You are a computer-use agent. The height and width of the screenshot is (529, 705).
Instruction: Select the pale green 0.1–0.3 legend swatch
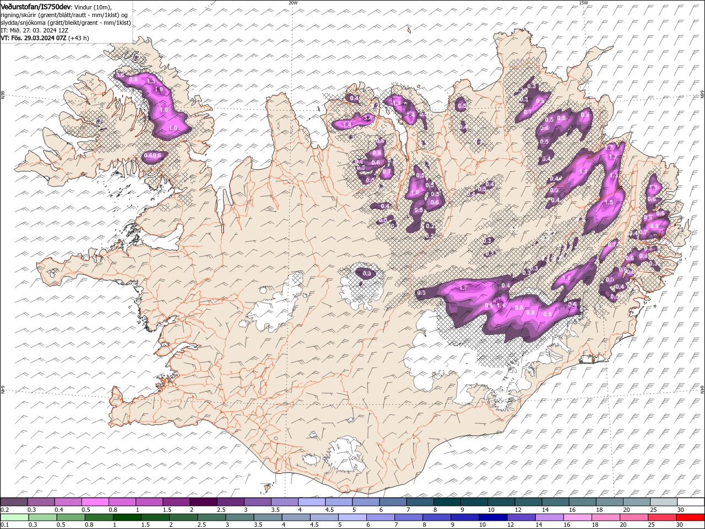tap(14, 517)
